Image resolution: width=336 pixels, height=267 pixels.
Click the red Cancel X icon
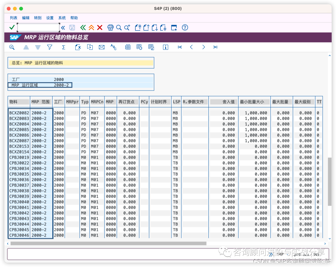(100, 28)
